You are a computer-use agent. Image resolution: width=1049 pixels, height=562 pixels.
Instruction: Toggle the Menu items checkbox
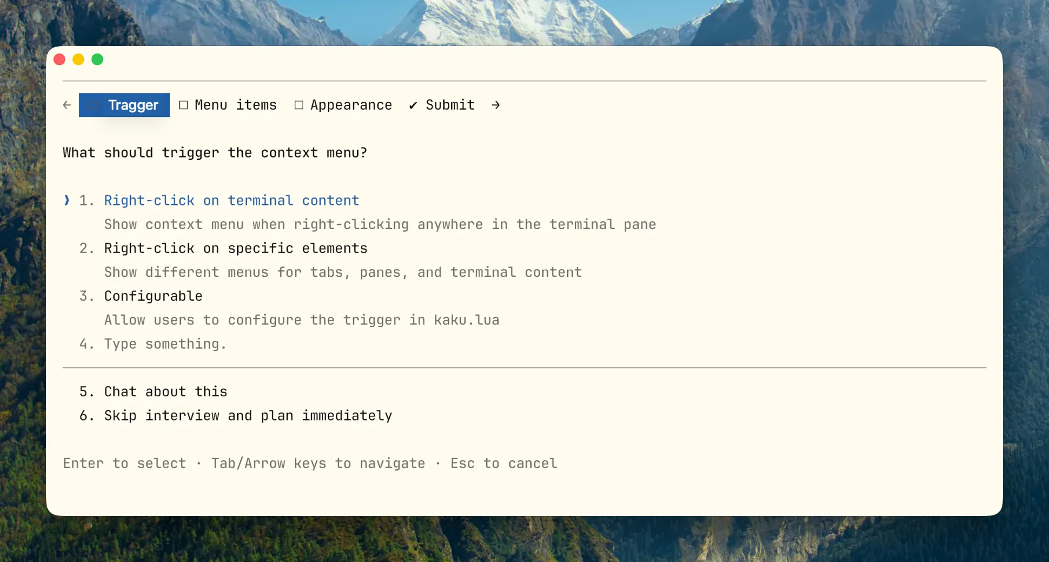click(184, 105)
